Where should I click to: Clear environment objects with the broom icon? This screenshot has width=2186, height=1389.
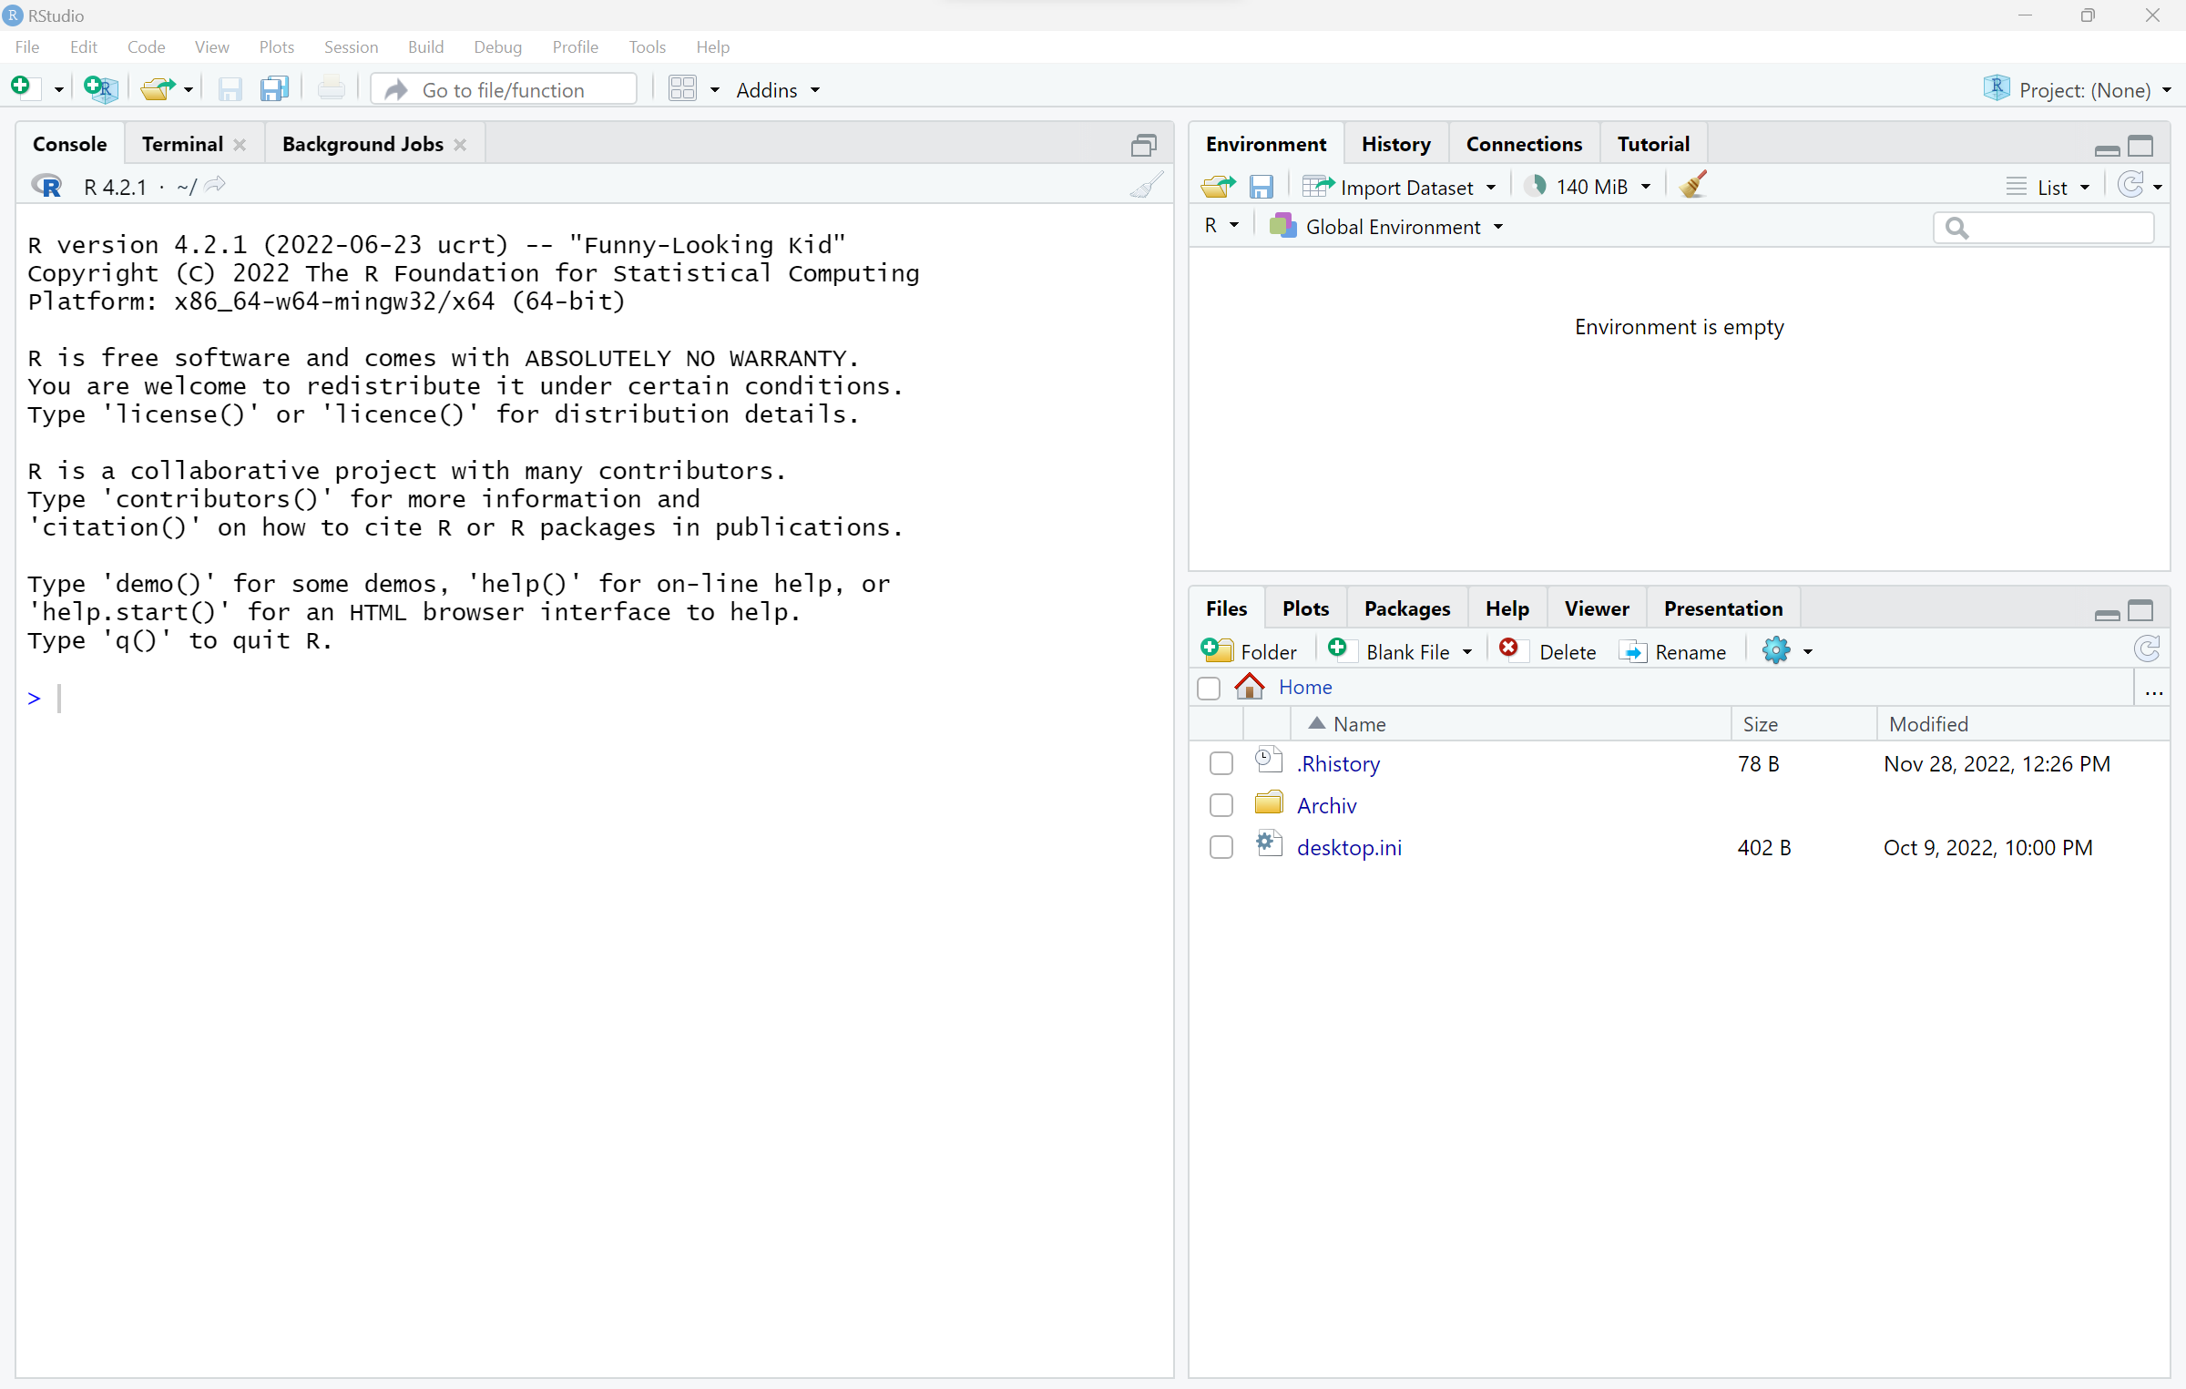(1693, 186)
